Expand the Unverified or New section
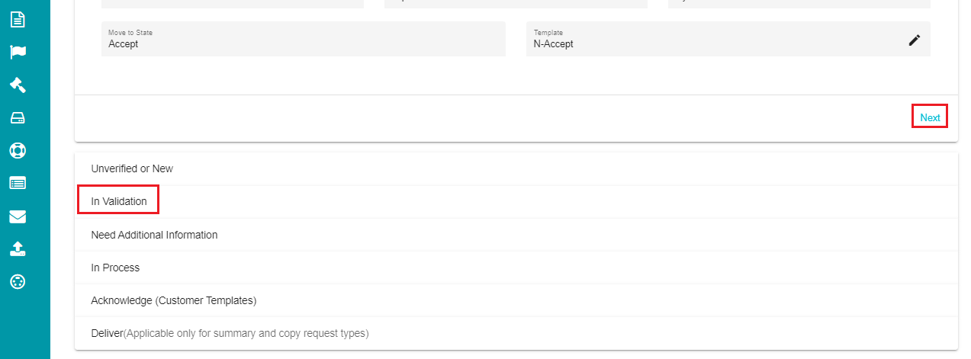The image size is (971, 359). click(x=516, y=168)
